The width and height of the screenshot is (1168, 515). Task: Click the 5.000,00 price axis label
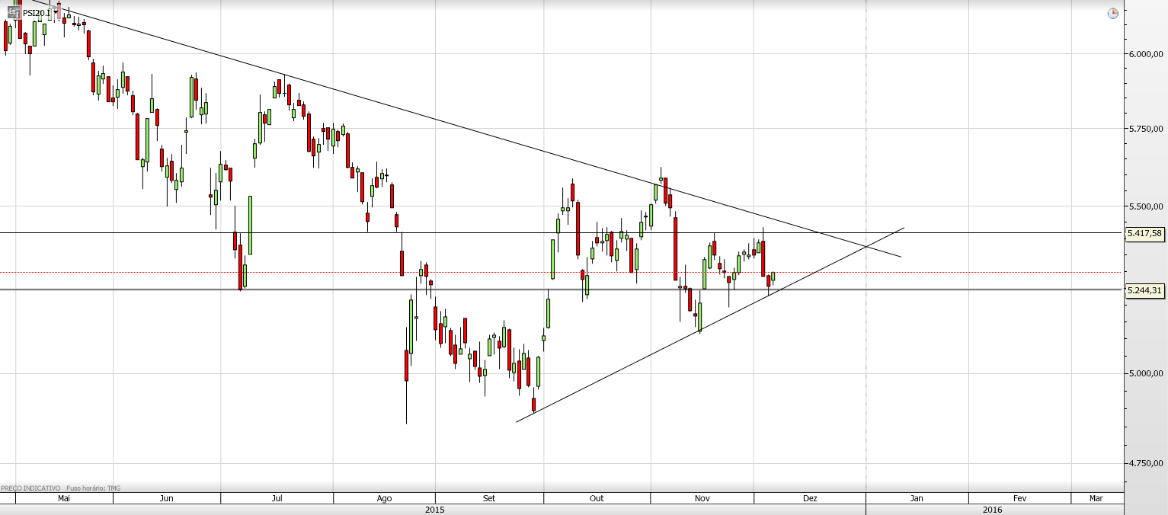[1146, 373]
